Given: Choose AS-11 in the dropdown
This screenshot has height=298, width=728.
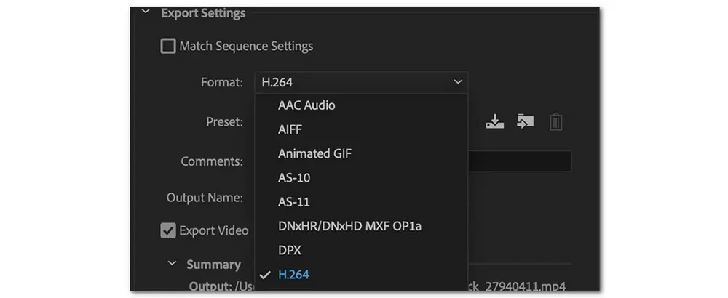Looking at the screenshot, I should pos(294,201).
